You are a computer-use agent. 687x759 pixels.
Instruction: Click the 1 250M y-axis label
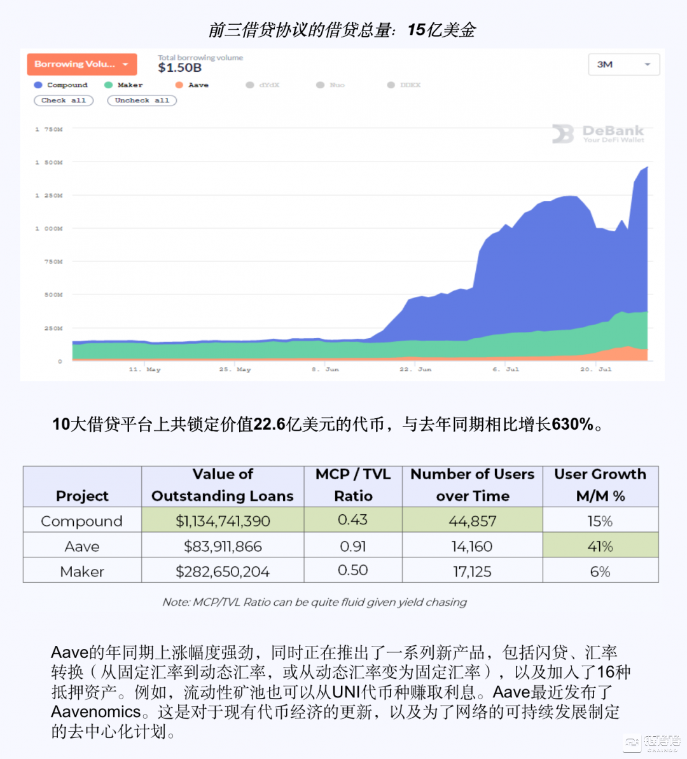(x=49, y=196)
